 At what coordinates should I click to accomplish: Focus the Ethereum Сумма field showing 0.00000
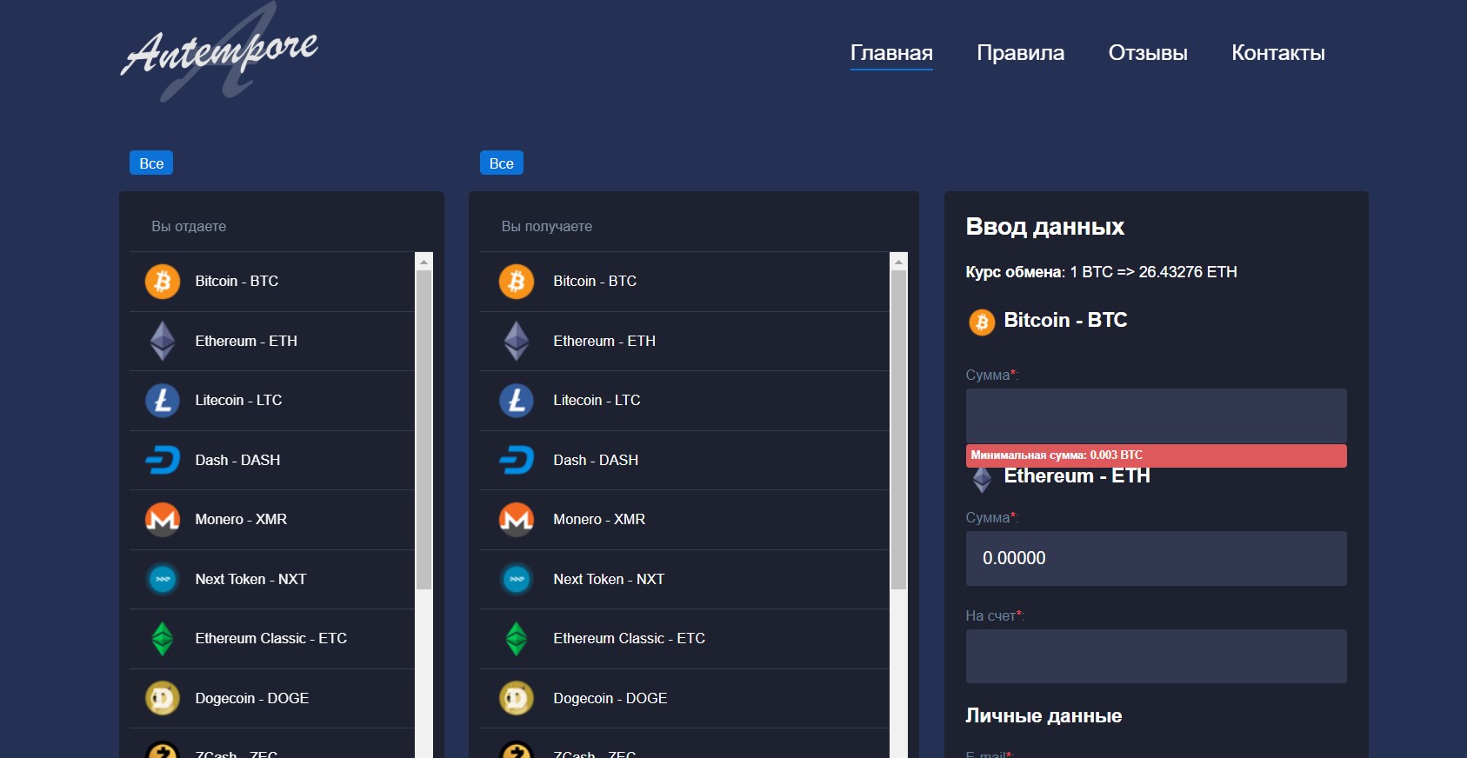point(1156,558)
